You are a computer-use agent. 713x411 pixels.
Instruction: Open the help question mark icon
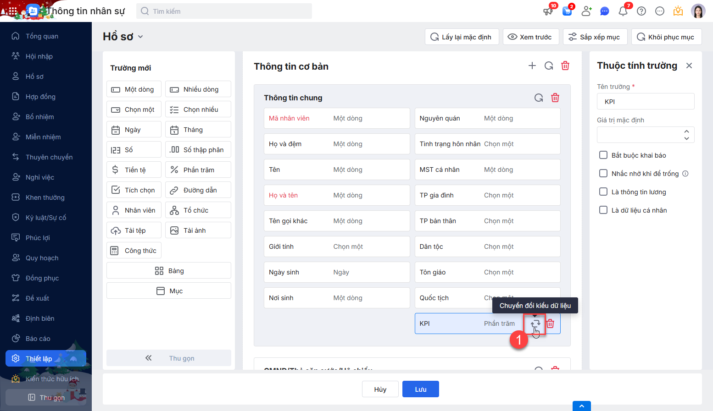point(641,11)
